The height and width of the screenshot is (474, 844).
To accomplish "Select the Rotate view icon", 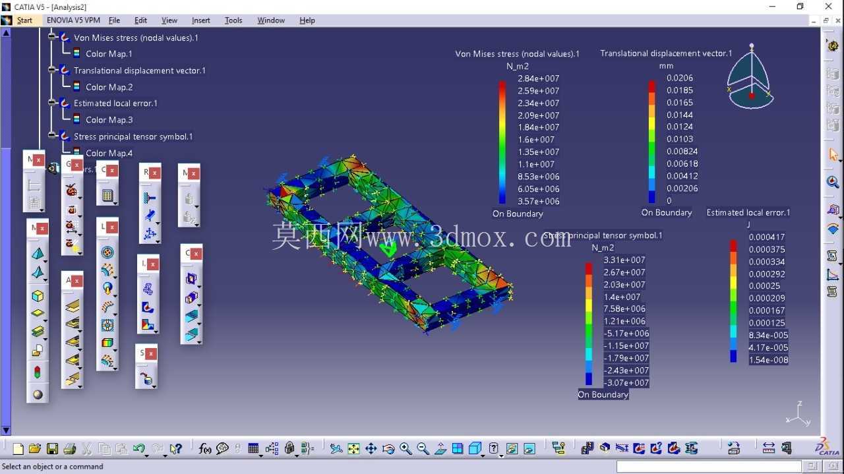I will [388, 449].
